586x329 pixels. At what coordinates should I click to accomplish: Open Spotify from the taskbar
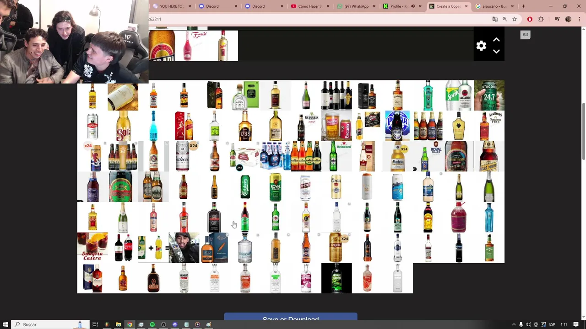(152, 324)
